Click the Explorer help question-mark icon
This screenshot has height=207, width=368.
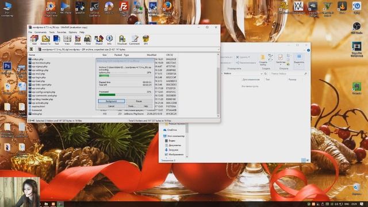pyautogui.click(x=308, y=50)
